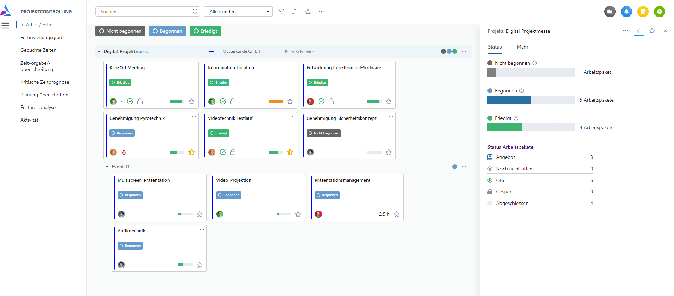Click the lock icon on Kick-Off Meeting card
Viewport: 674px width, 296px height.
coord(140,102)
